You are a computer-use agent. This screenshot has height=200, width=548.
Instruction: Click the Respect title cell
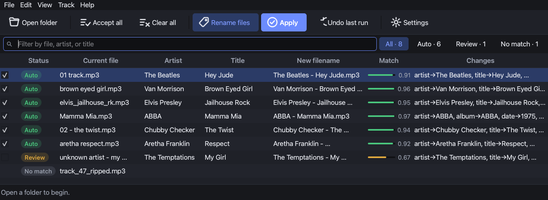click(x=217, y=144)
